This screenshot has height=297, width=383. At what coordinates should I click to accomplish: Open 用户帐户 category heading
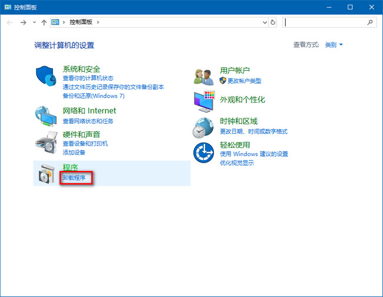tap(235, 70)
